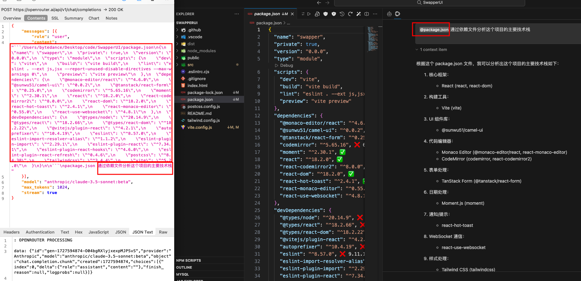Click the shield with exclamation mark icon
This screenshot has height=281, width=581.
[334, 14]
